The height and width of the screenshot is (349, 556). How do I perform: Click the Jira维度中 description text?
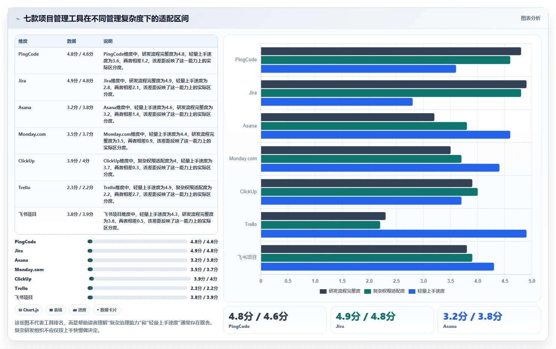(x=157, y=88)
